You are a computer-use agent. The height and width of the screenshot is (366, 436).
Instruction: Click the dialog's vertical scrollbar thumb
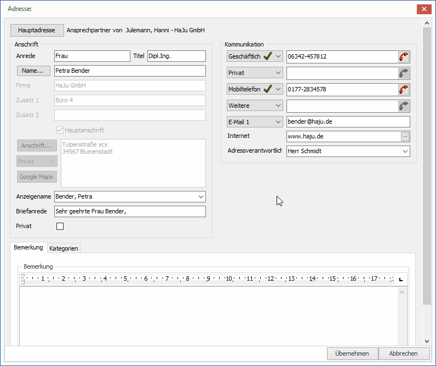(x=427, y=166)
